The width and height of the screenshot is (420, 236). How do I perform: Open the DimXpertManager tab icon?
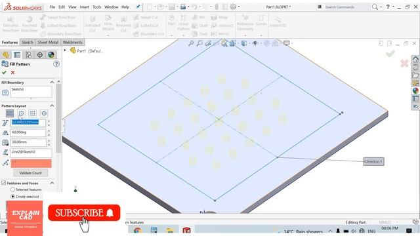pyautogui.click(x=39, y=55)
